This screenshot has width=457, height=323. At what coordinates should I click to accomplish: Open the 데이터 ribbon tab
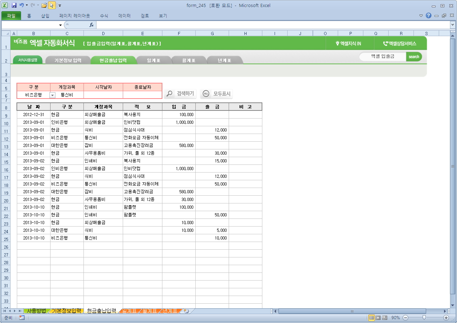tap(125, 16)
